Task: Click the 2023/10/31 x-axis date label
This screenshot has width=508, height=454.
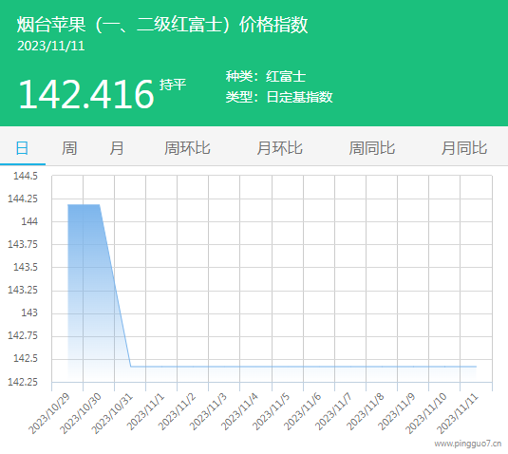Action: point(112,413)
